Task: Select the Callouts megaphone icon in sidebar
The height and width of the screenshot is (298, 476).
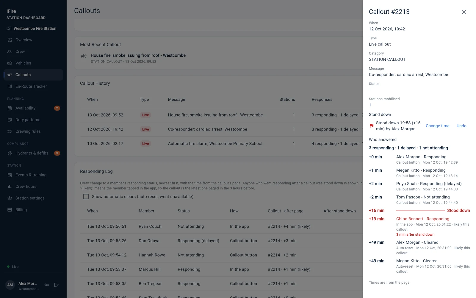Action: click(x=10, y=75)
